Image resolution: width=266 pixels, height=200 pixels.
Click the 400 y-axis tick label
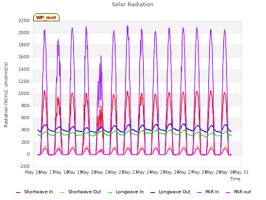[25, 130]
